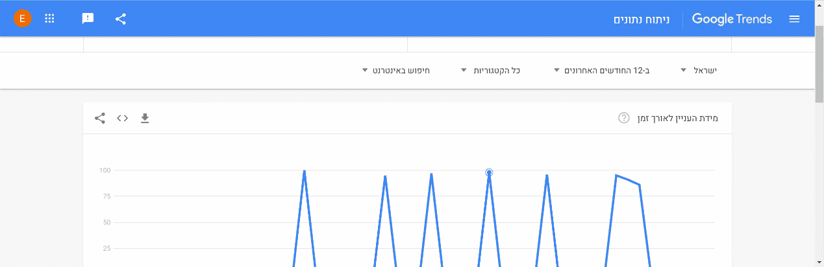Click the embed code icon on the chart card

122,118
